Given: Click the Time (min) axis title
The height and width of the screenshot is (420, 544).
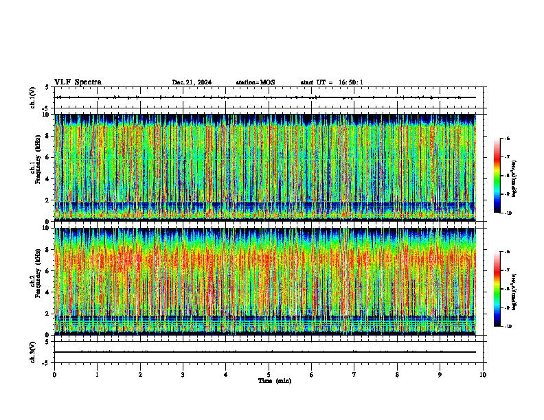Looking at the screenshot, I should pos(275,381).
